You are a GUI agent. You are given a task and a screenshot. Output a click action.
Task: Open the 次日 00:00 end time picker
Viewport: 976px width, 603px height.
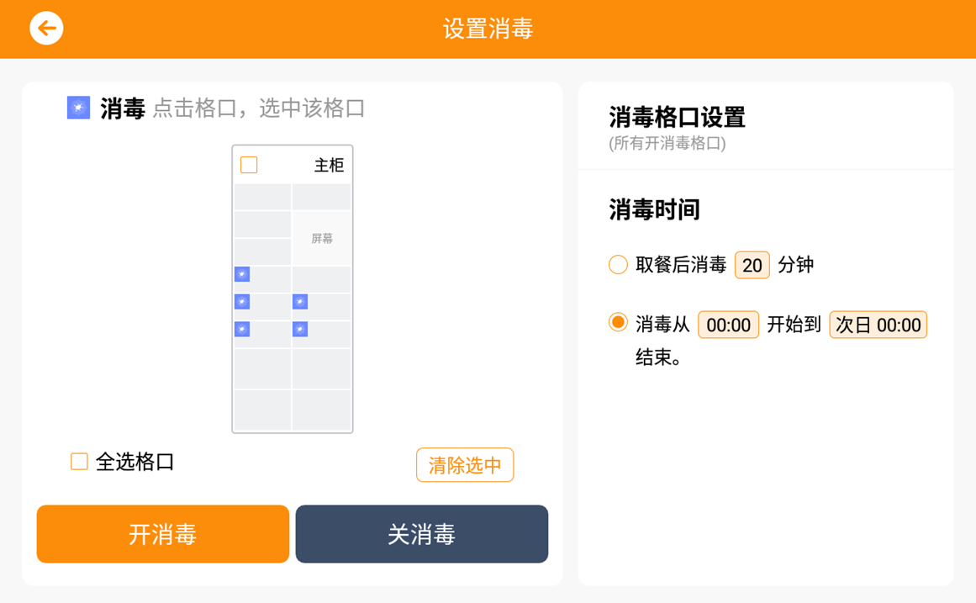(x=878, y=325)
